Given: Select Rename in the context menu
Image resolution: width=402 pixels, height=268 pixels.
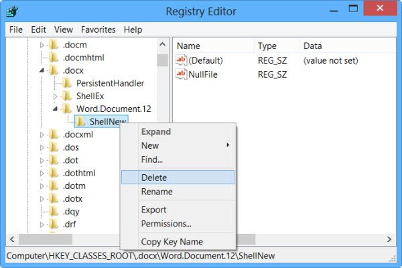Looking at the screenshot, I should coord(157,192).
